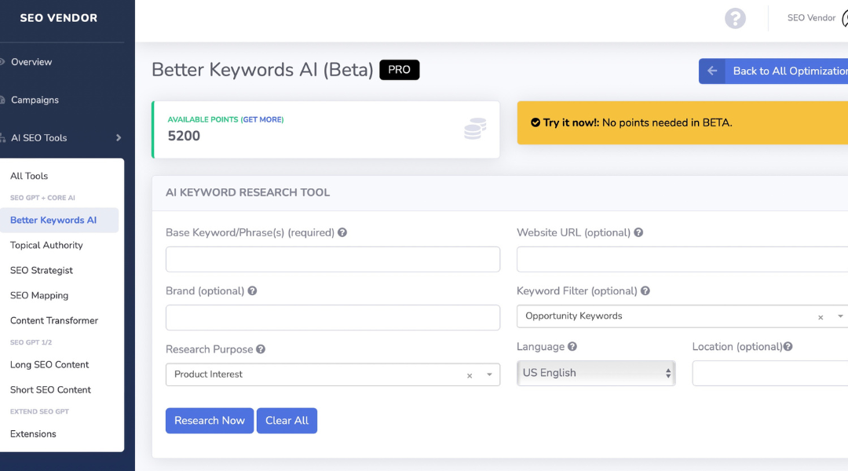
Task: Click the SEO GPT 1/2 section label
Action: coord(31,342)
